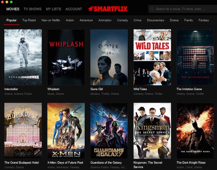The height and width of the screenshot is (170, 217).
Task: Click the green macOS fullscreen button
Action: (11, 2)
